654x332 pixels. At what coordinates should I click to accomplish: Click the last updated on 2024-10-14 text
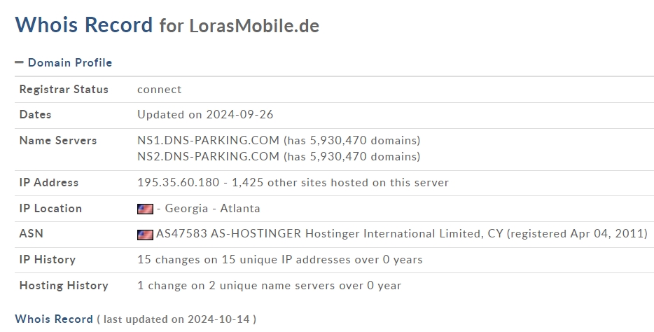[176, 319]
